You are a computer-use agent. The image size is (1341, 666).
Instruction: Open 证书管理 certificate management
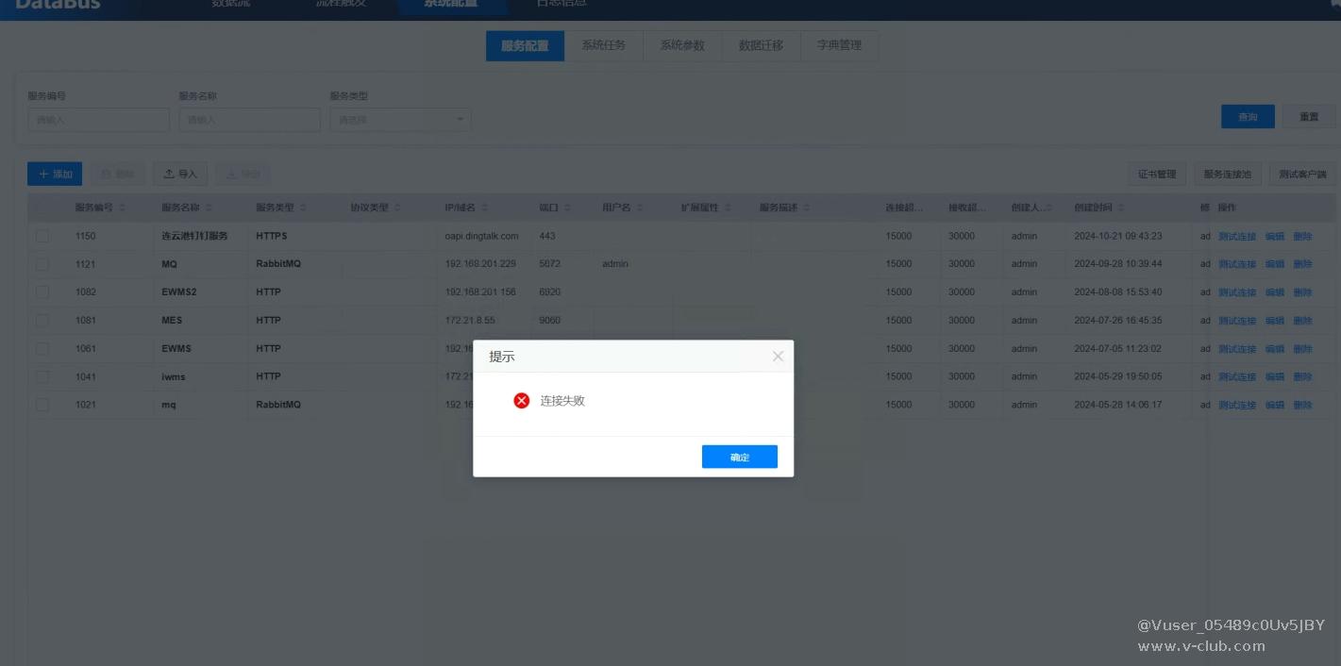(1157, 175)
